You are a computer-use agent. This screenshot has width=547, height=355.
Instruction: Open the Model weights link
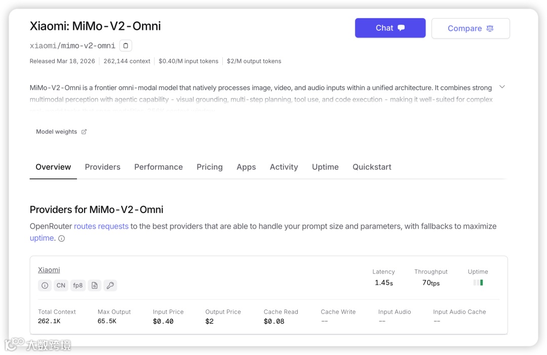point(57,132)
